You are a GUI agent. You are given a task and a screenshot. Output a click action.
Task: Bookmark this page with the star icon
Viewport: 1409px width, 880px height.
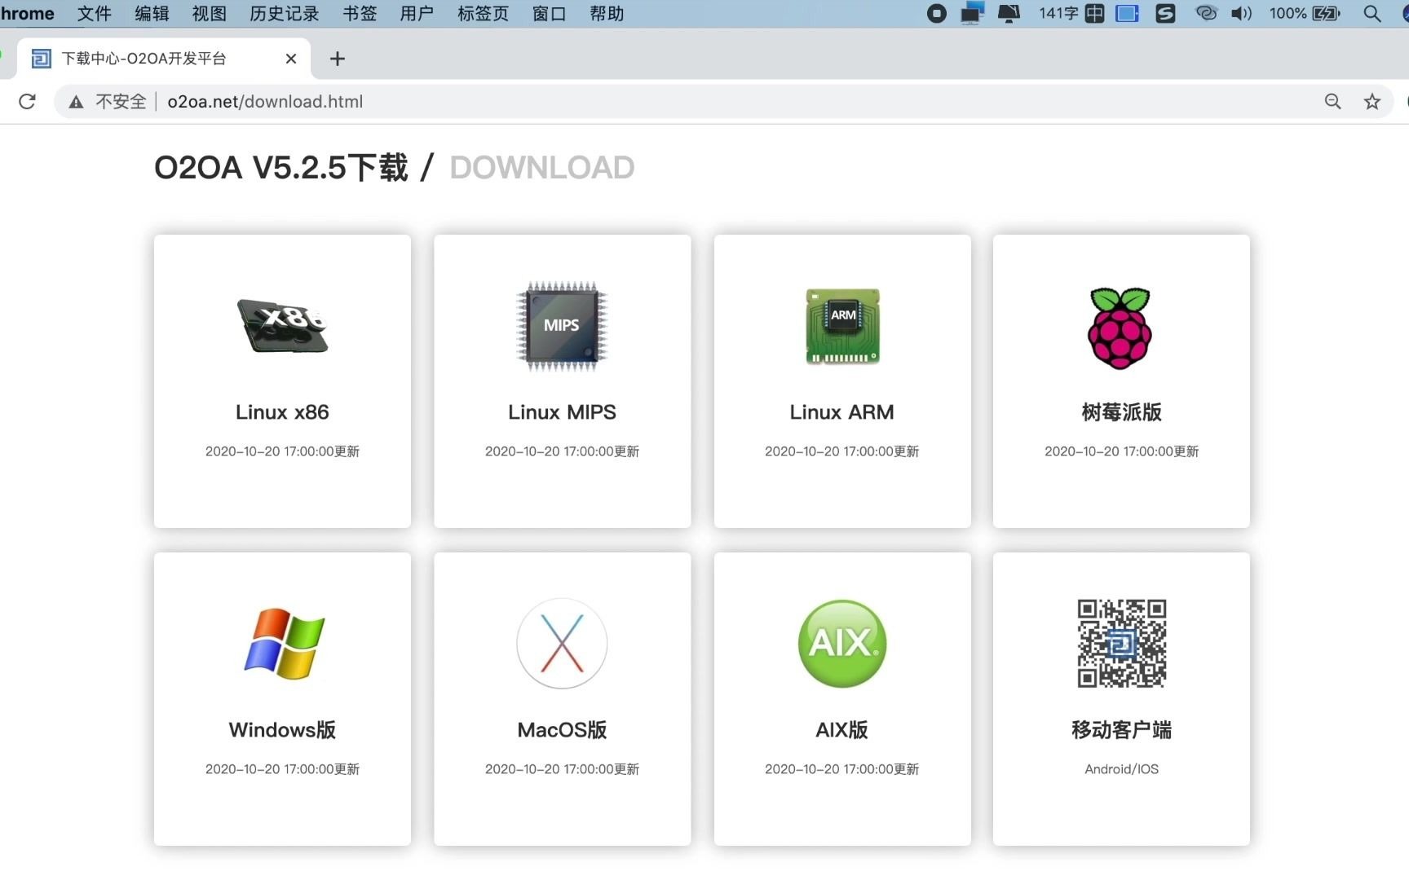1372,101
